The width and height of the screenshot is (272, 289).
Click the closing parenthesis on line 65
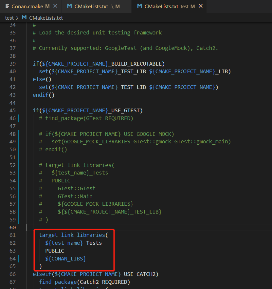point(41,266)
